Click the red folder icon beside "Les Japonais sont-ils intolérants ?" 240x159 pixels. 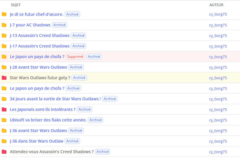point(4,109)
